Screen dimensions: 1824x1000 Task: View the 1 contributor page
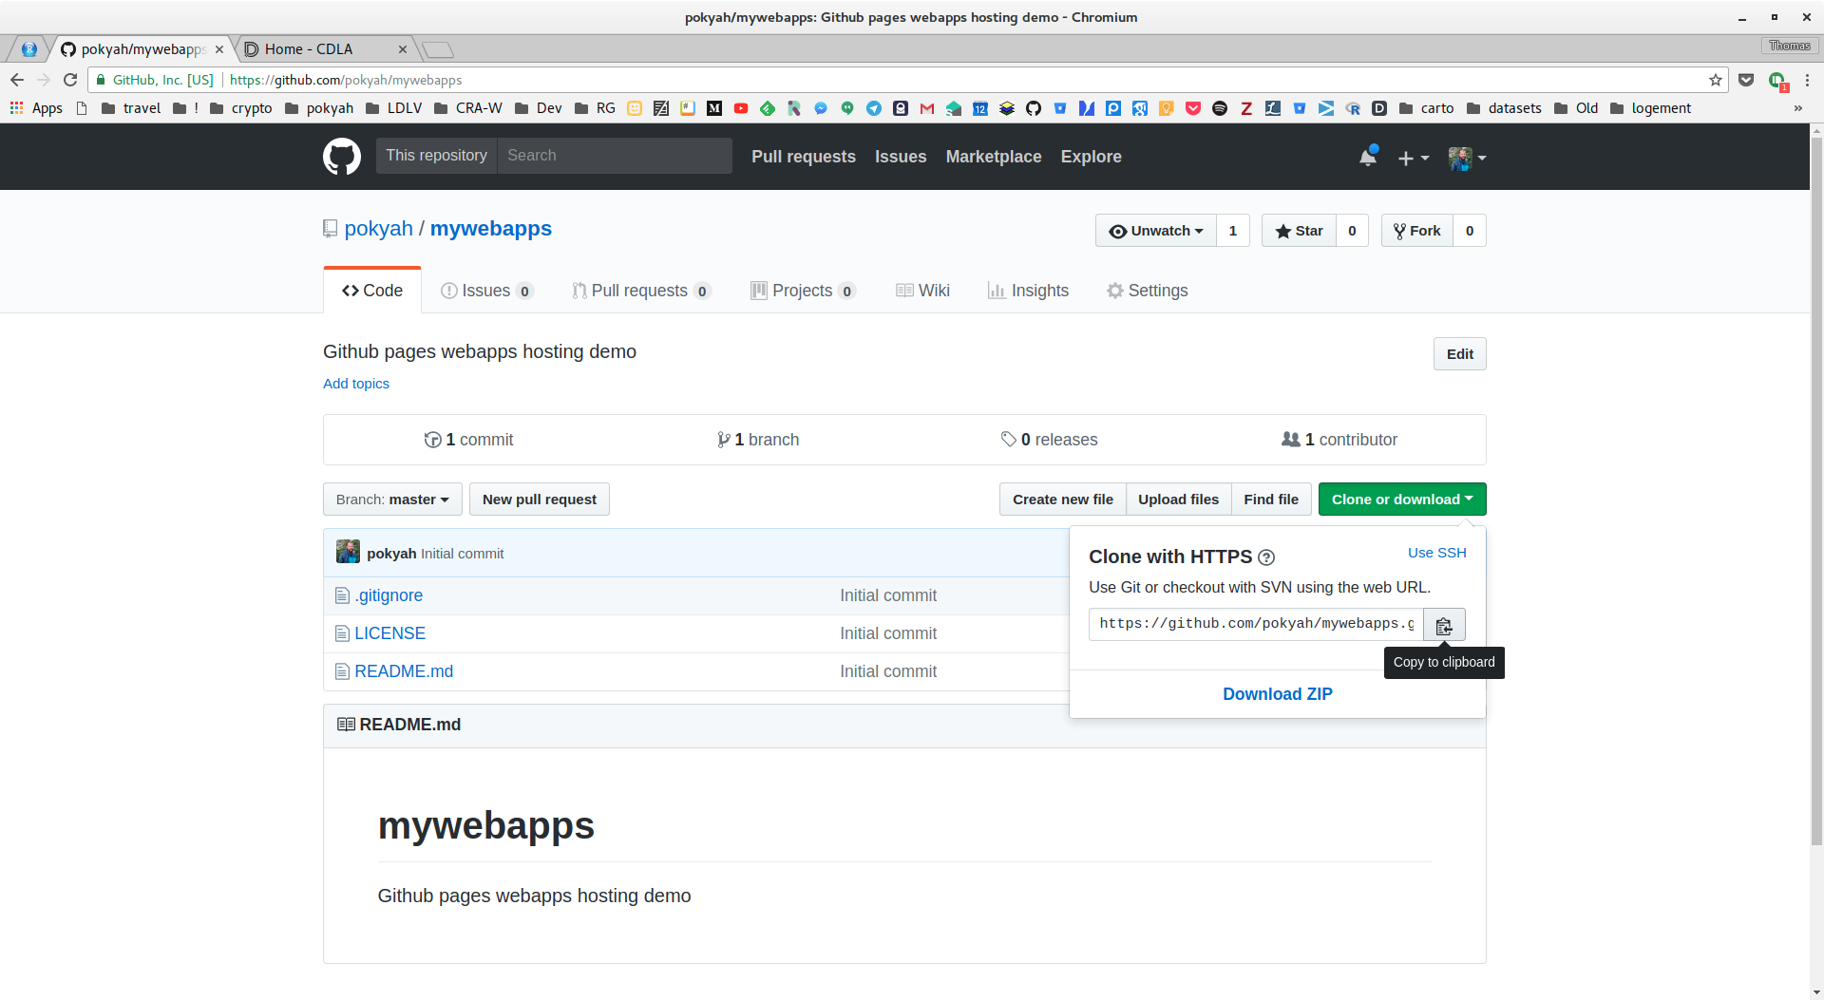point(1339,440)
